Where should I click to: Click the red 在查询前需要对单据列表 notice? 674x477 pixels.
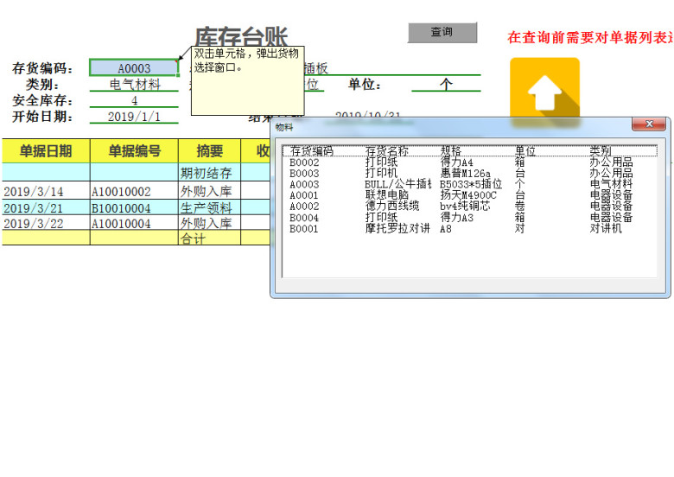590,38
